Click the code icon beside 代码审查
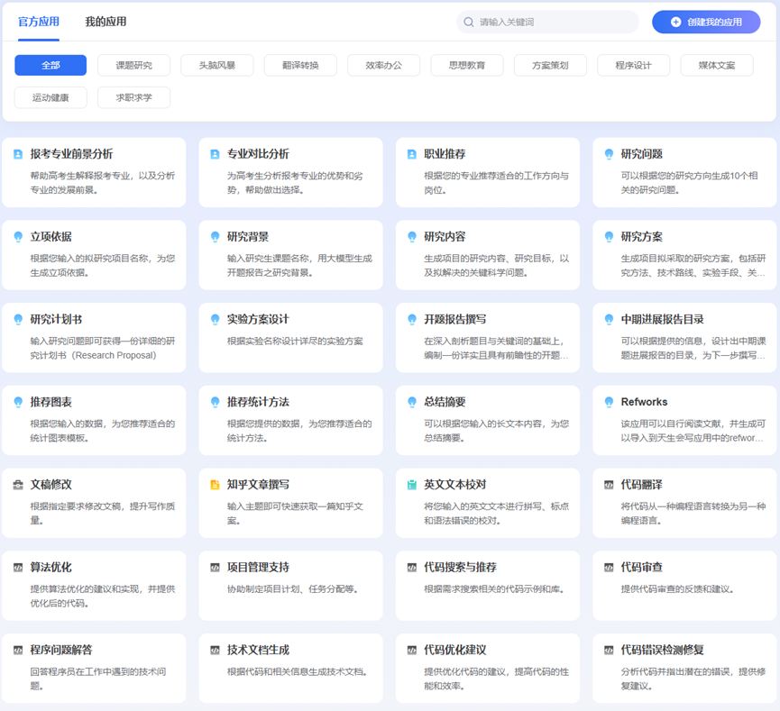This screenshot has height=711, width=780. pyautogui.click(x=609, y=568)
